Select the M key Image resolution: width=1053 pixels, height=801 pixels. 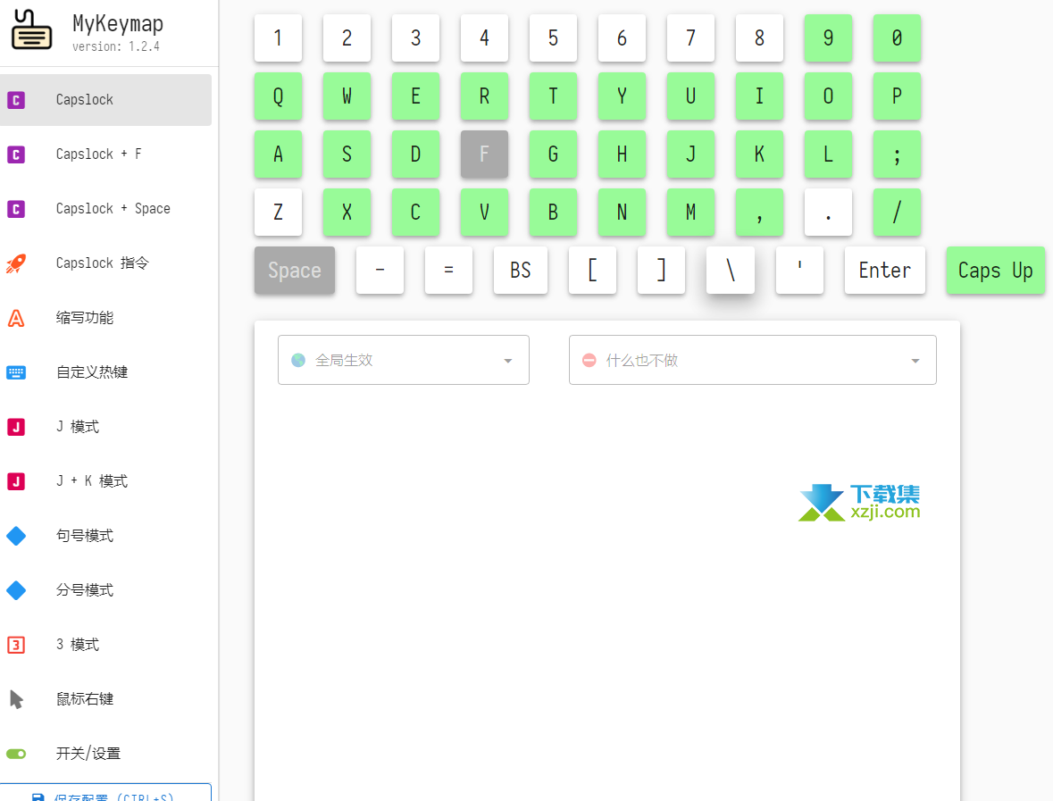click(690, 213)
